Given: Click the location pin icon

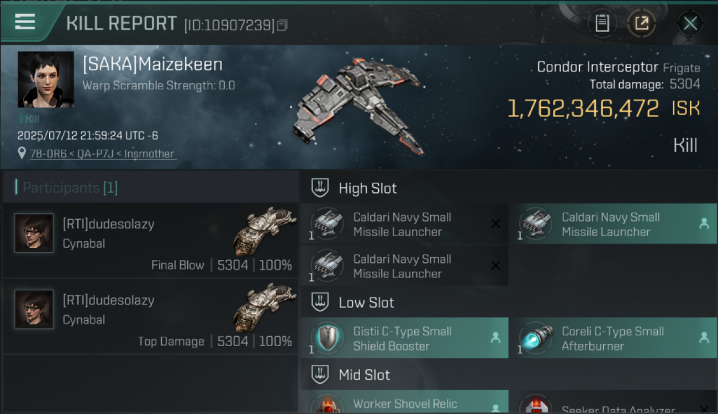Looking at the screenshot, I should pyautogui.click(x=22, y=153).
